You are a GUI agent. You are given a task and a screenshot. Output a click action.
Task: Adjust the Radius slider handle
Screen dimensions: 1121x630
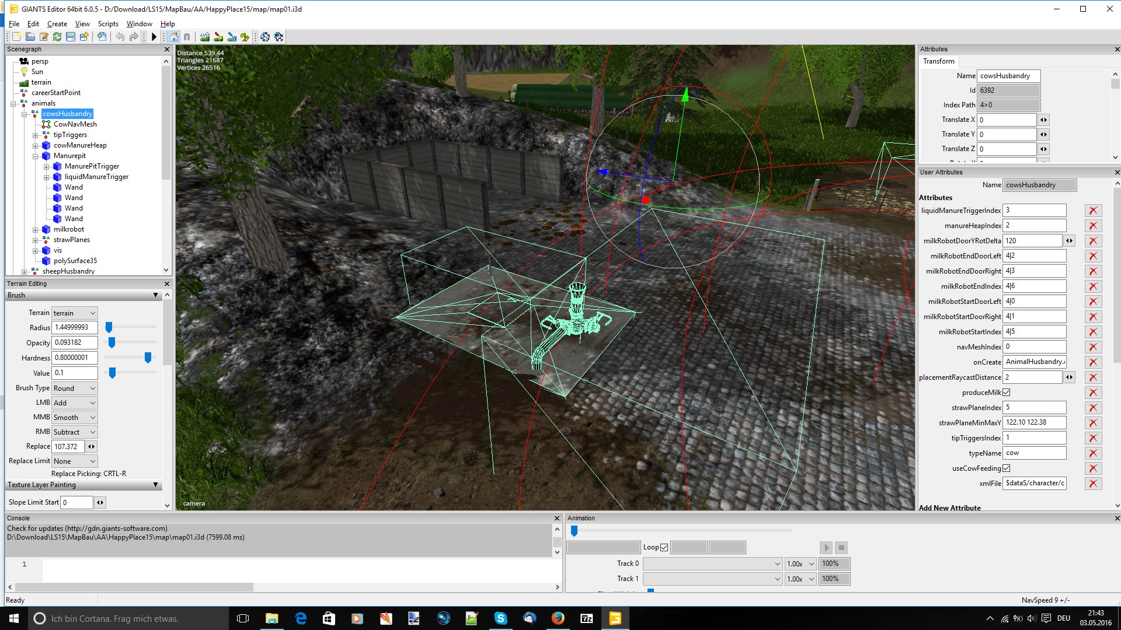pyautogui.click(x=109, y=327)
